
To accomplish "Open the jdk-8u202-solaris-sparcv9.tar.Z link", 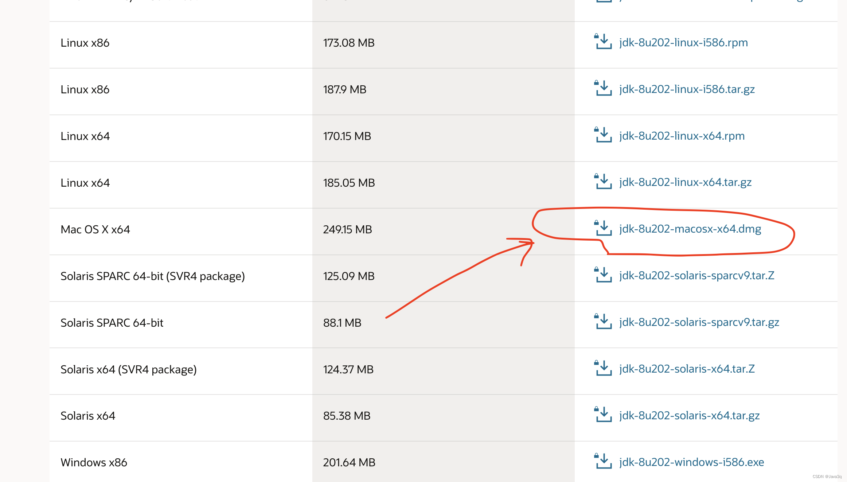I will (x=696, y=276).
